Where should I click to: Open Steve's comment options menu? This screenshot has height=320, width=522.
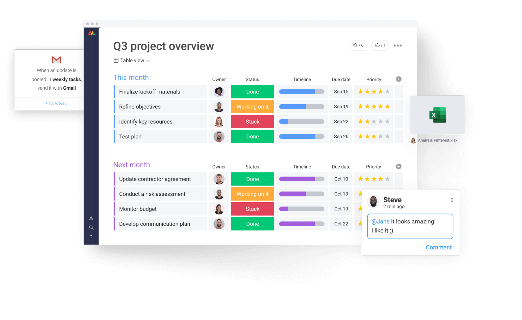[x=452, y=200]
